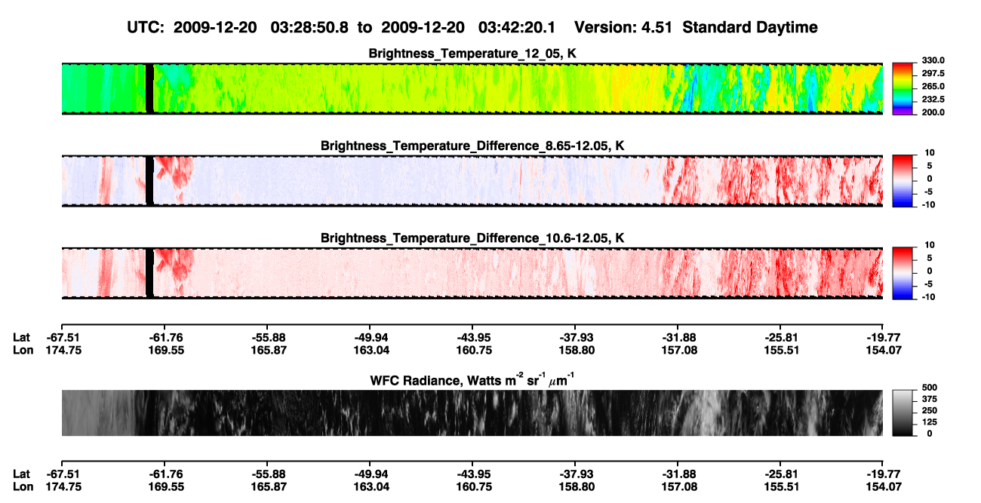Click the 'Brightness_Temperature_Difference_8.65-12.05, K' title
This screenshot has width=981, height=503.
pyautogui.click(x=472, y=146)
